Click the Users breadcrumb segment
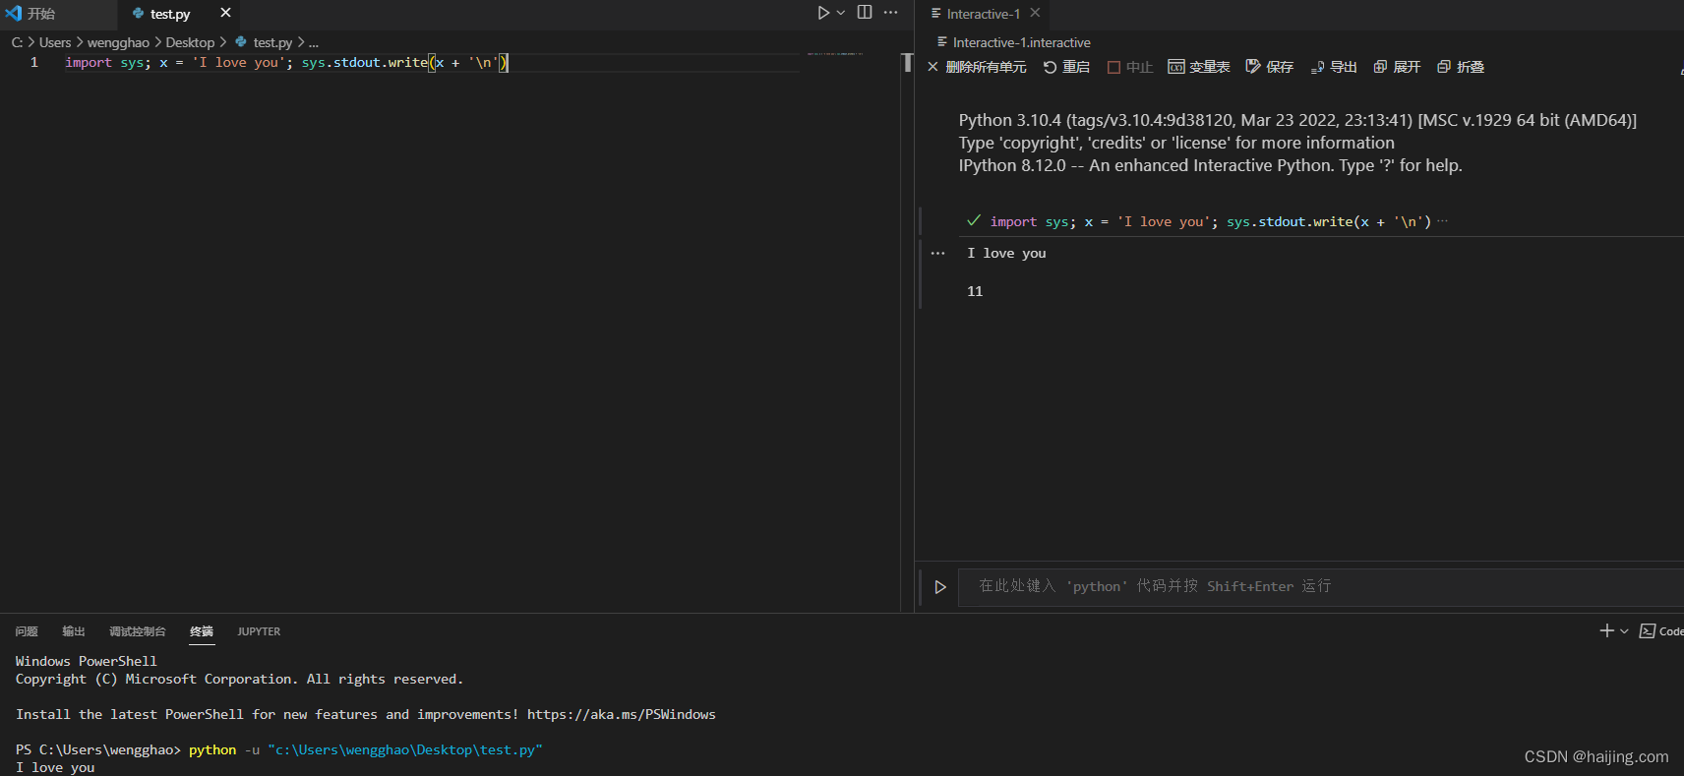Viewport: 1684px width, 776px height. pos(55,42)
